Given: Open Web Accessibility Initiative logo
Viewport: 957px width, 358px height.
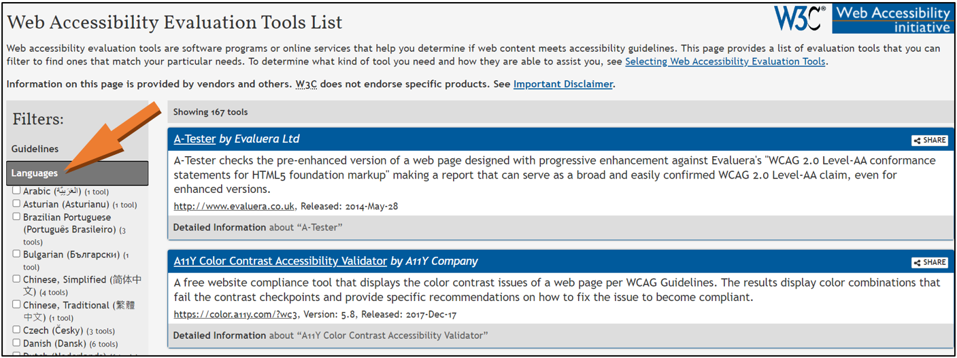Looking at the screenshot, I should point(892,18).
